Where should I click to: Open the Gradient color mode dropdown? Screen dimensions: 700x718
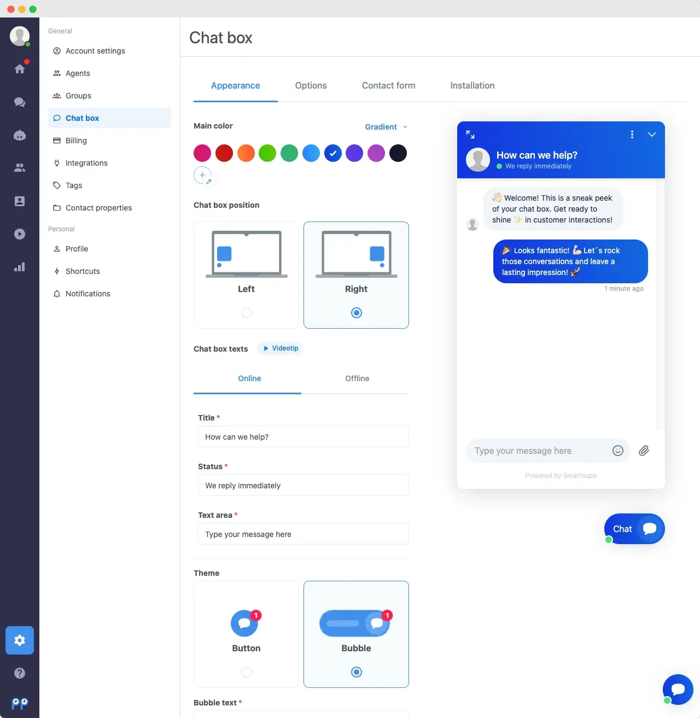click(386, 127)
